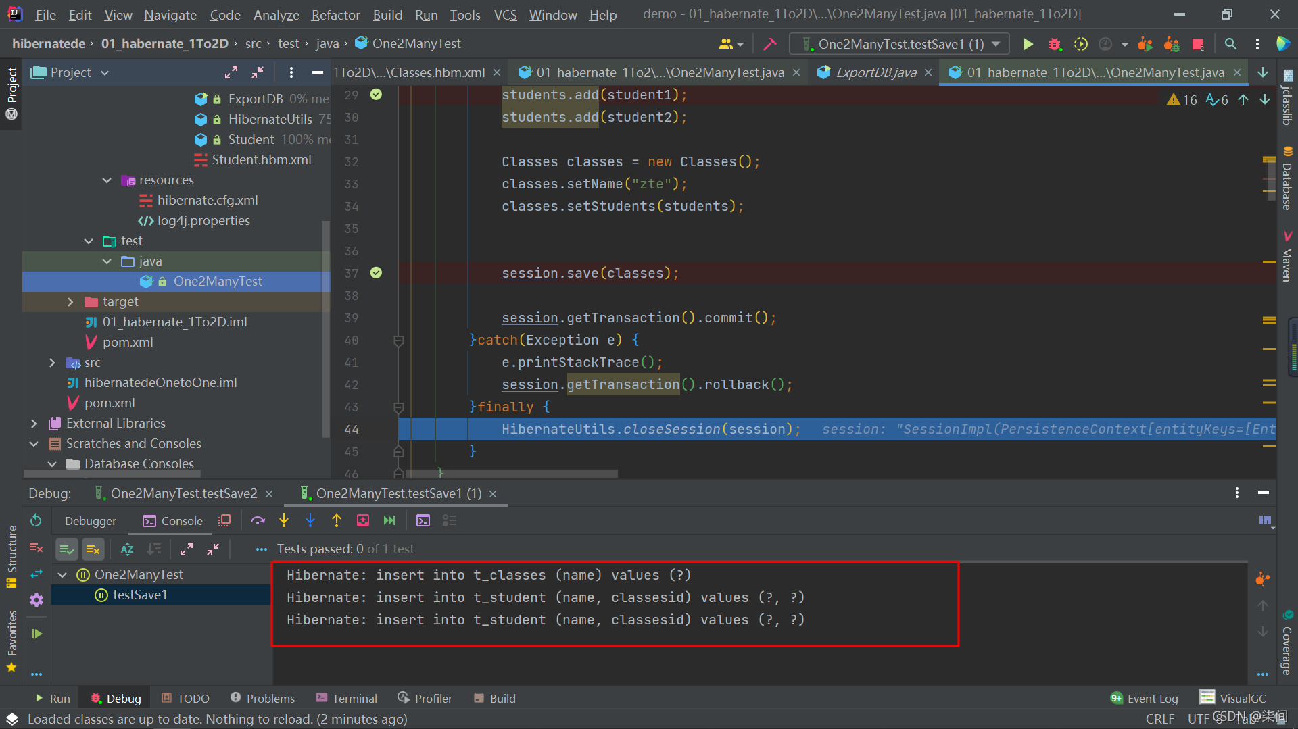This screenshot has width=1298, height=729.
Task: Collapse all test results icon
Action: 213,549
